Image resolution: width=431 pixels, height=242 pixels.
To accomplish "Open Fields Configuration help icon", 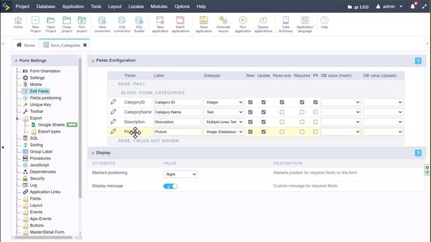I will pyautogui.click(x=418, y=61).
